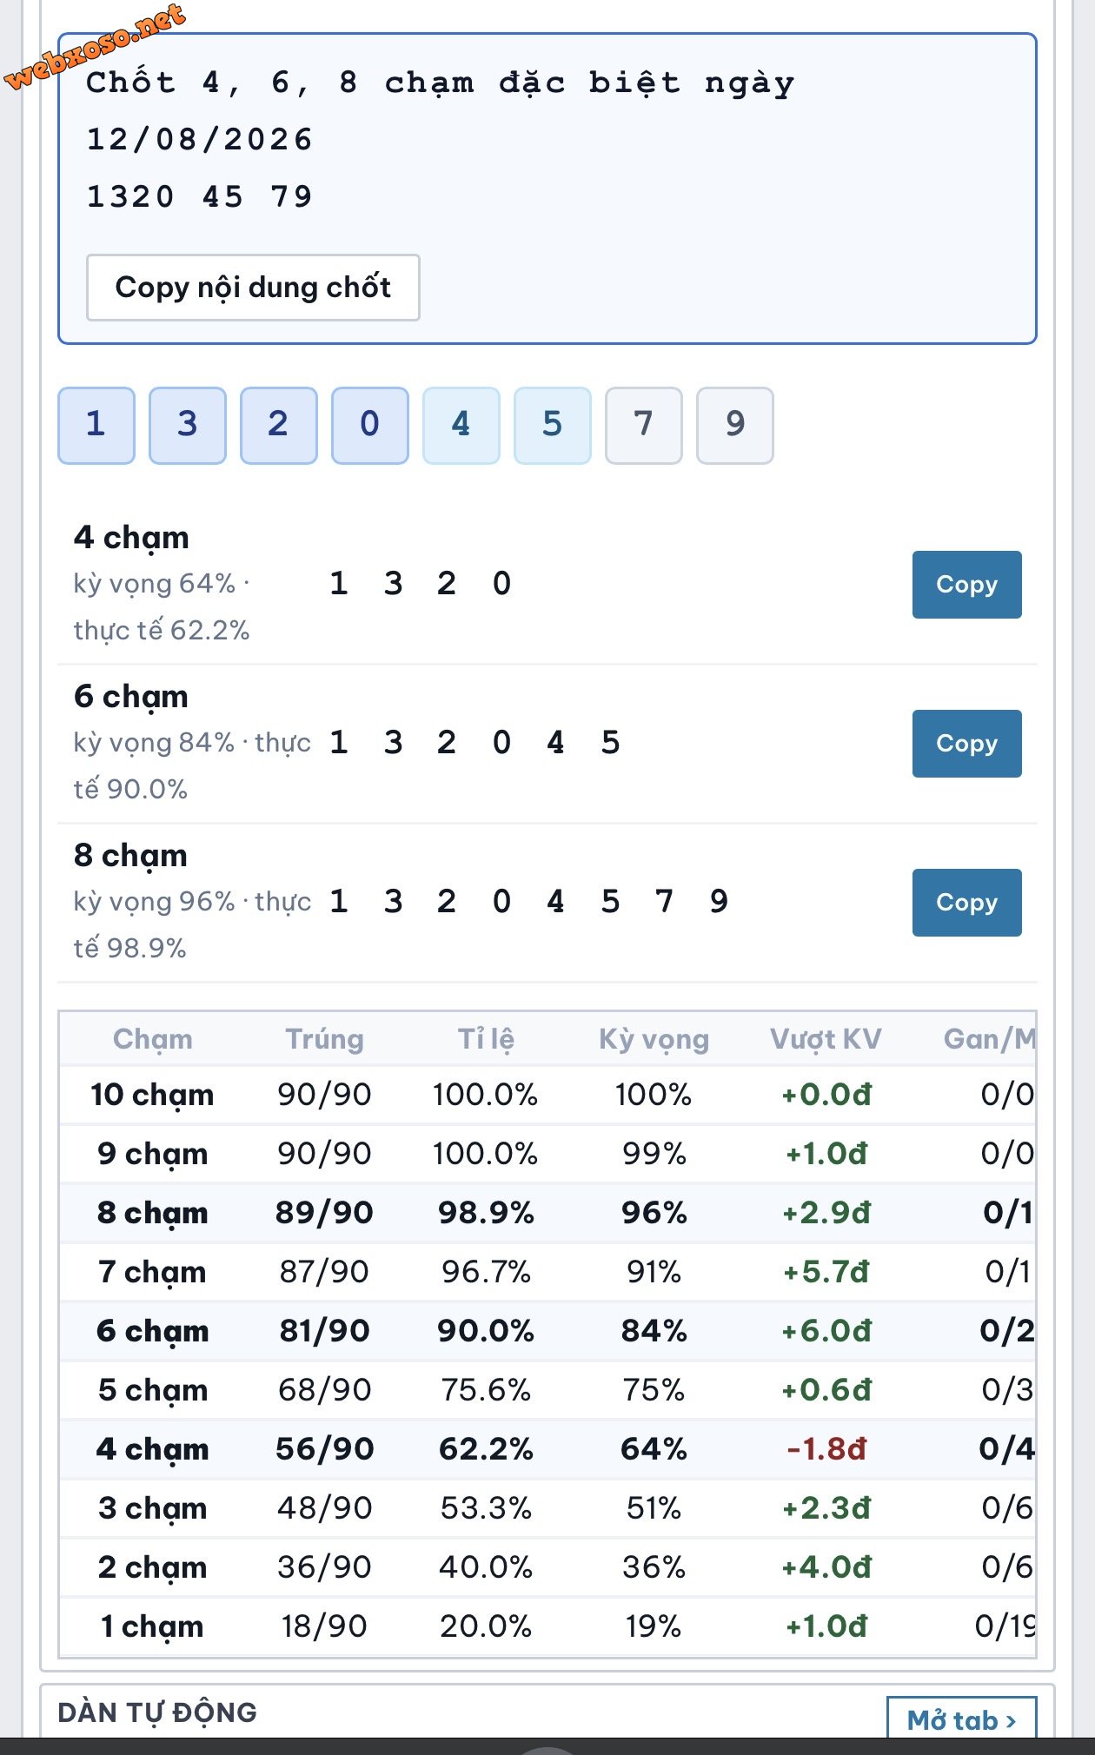Select digit chip 0
The image size is (1095, 1755).
coord(370,425)
